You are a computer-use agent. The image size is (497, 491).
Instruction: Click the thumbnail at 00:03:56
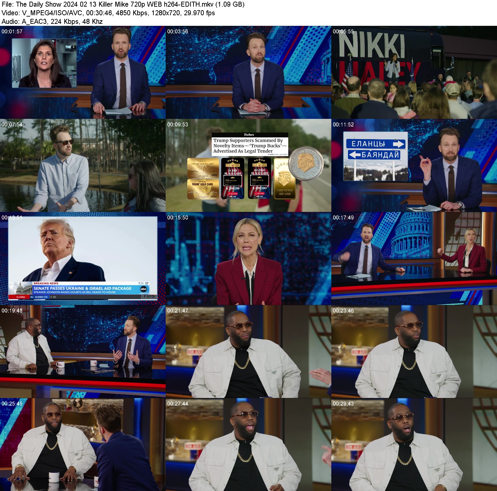click(x=248, y=73)
